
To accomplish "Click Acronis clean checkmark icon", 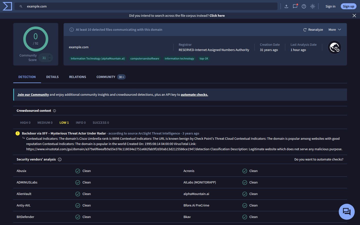I will point(245,171).
